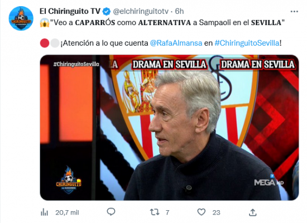Screen dimensions: 307x223
Task: Open the El Chiringuito TV profile avatar
Action: click(21, 18)
